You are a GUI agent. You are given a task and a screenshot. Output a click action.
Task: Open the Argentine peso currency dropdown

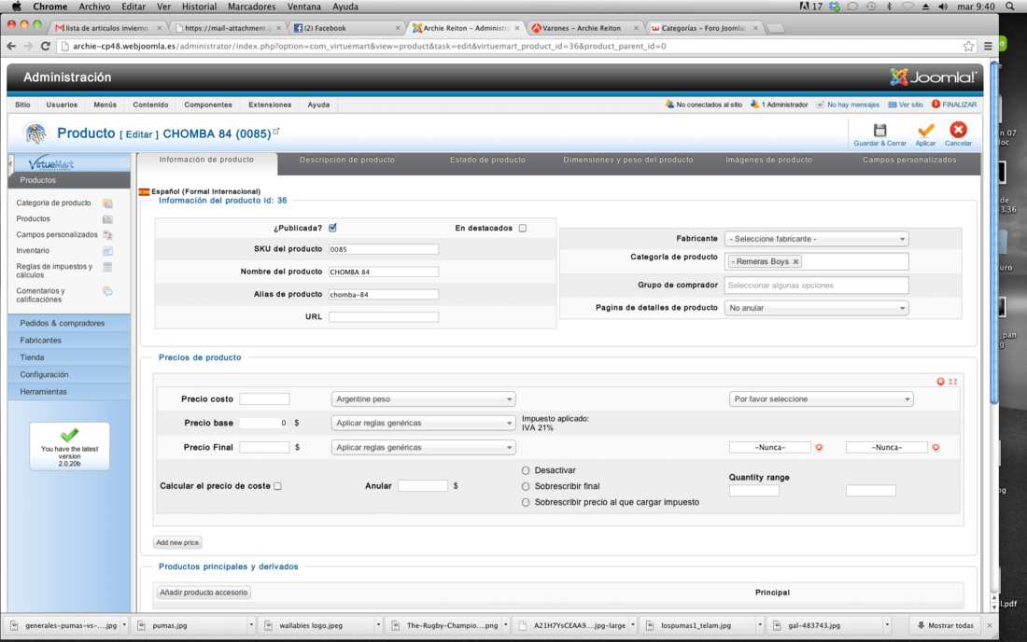pos(423,399)
